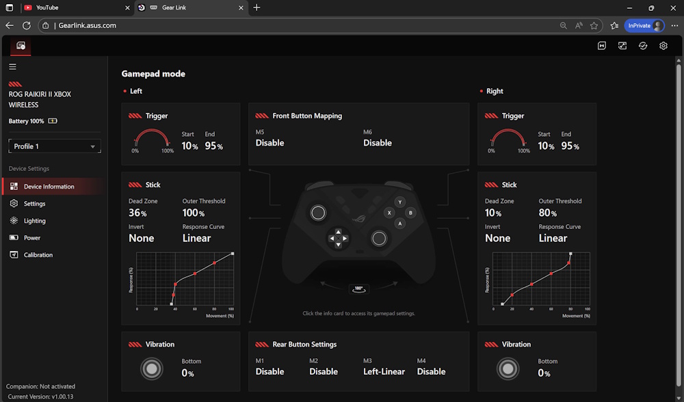Click the left trigger gauge arc
Image resolution: width=684 pixels, height=402 pixels.
152,137
